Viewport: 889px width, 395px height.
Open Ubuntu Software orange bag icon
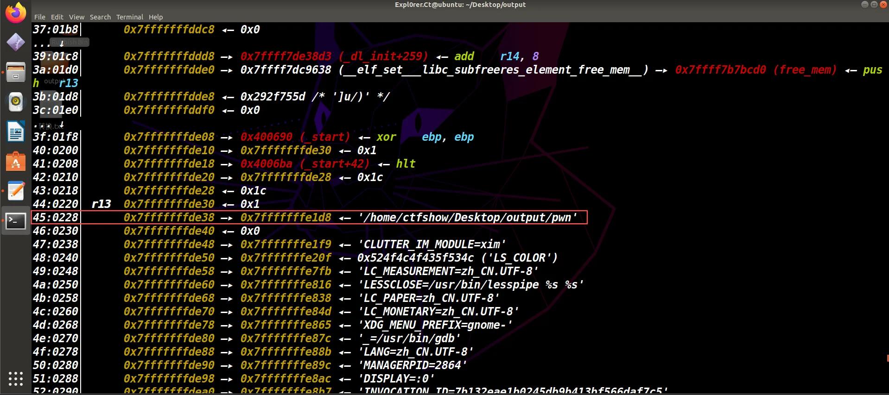16,162
